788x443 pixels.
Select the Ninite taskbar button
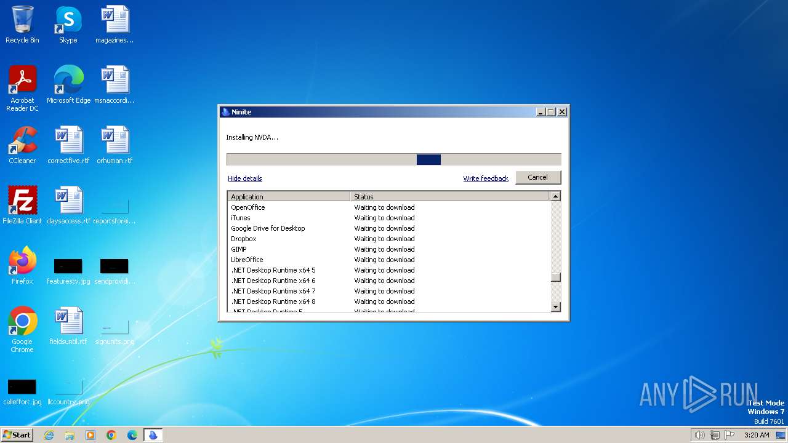click(x=153, y=435)
